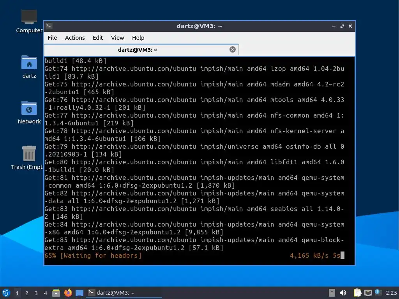Launch the file manager from the taskbar

(56, 293)
